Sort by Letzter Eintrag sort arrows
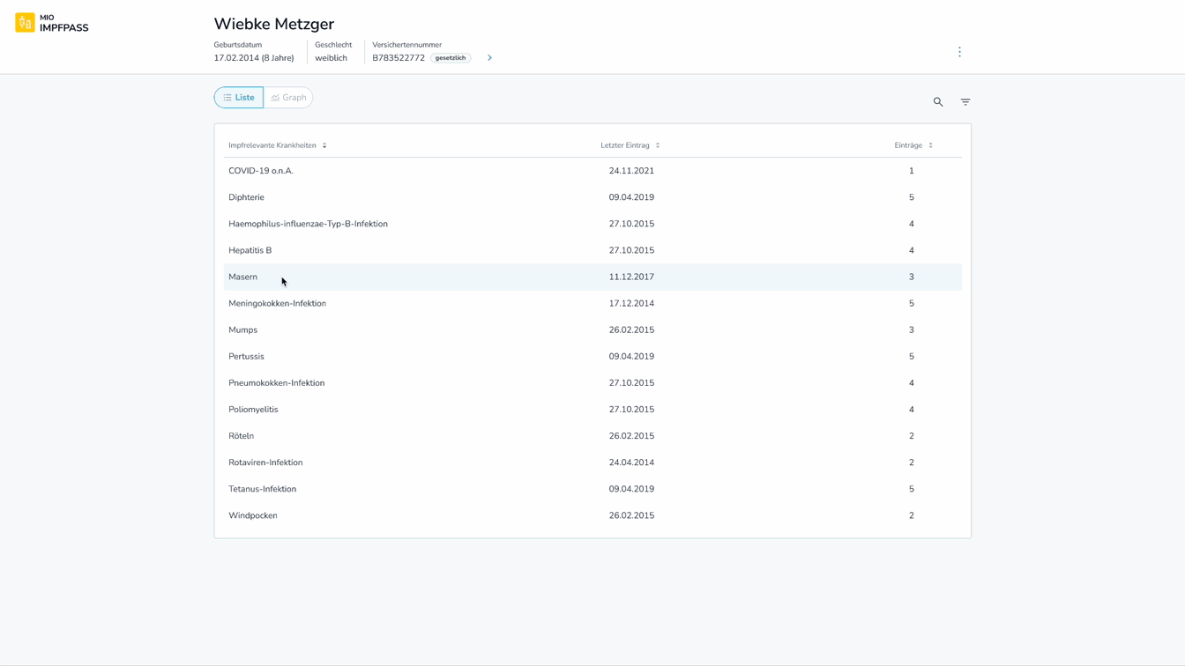Image resolution: width=1185 pixels, height=666 pixels. point(658,145)
